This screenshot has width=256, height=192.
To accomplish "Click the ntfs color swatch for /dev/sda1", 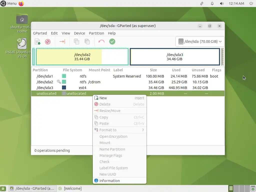I will [x=64, y=76].
